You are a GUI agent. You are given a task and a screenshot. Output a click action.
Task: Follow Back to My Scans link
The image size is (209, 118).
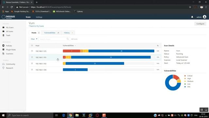(36, 26)
